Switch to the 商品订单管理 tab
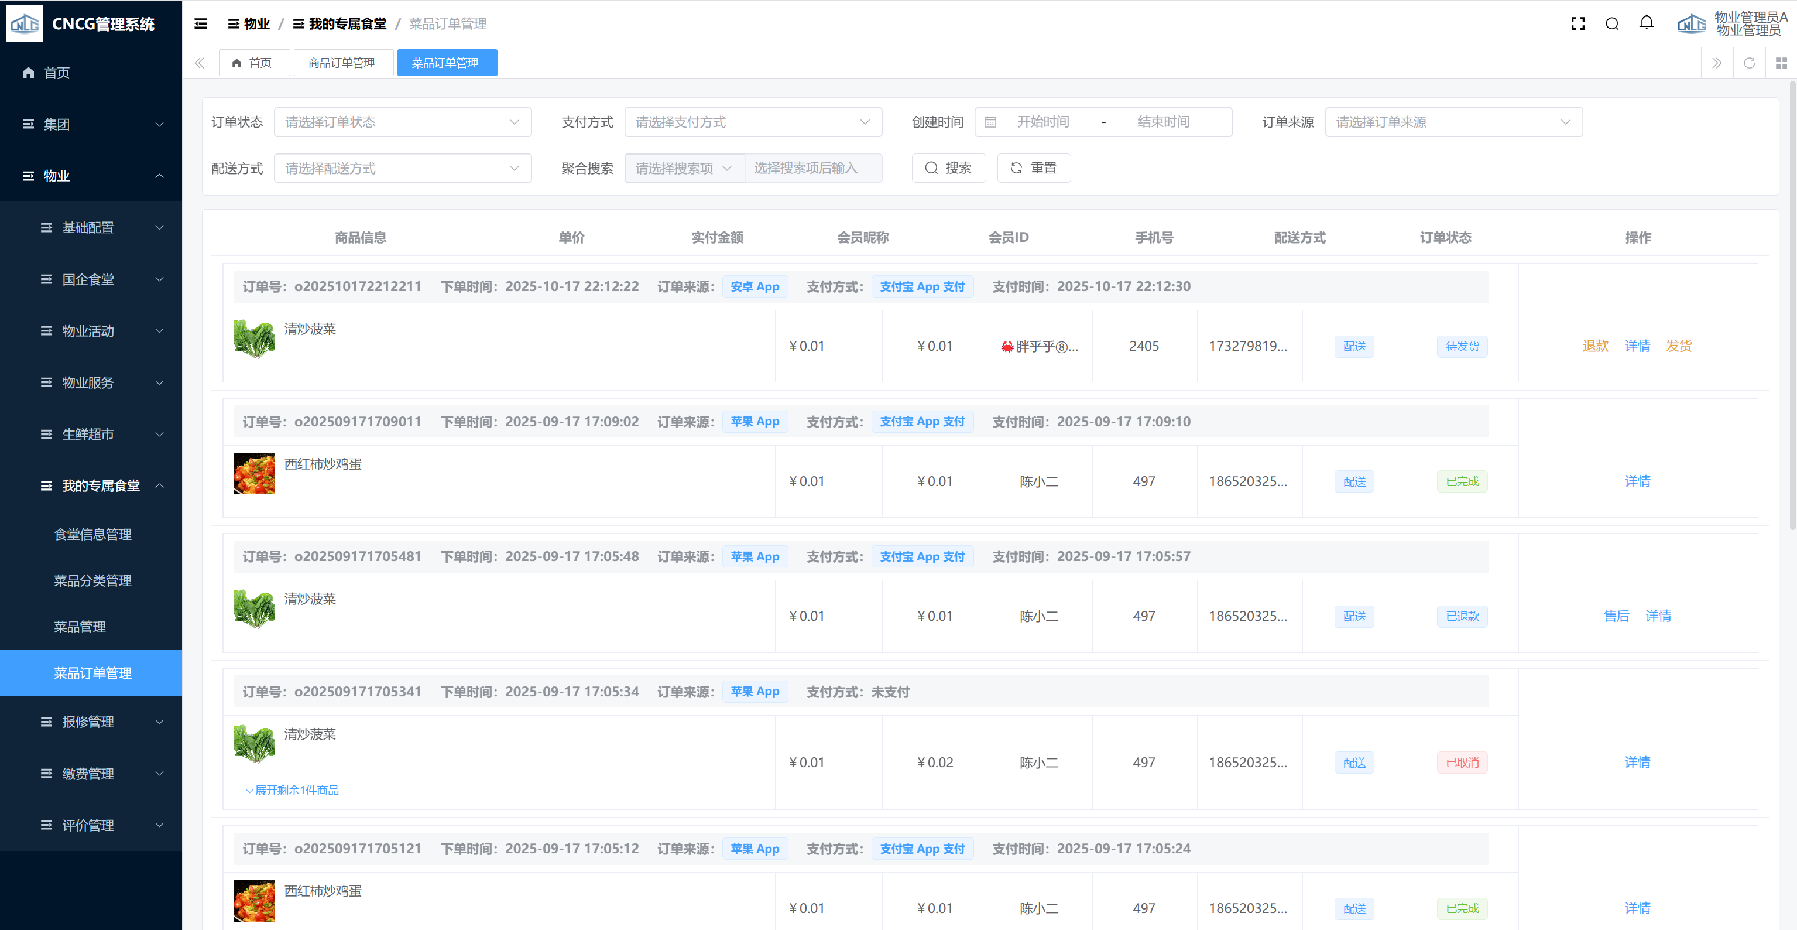 tap(342, 63)
